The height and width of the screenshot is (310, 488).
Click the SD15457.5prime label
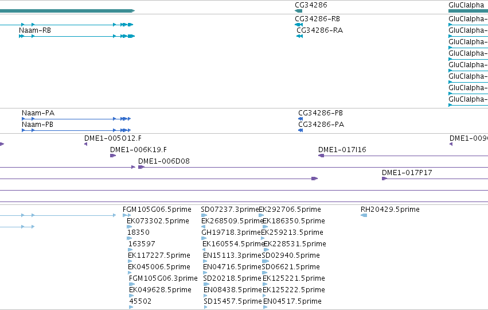pyautogui.click(x=233, y=301)
